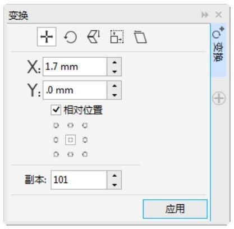The width and height of the screenshot is (234, 229).
Task: Collapse docker with double-arrow icon
Action: 205,15
